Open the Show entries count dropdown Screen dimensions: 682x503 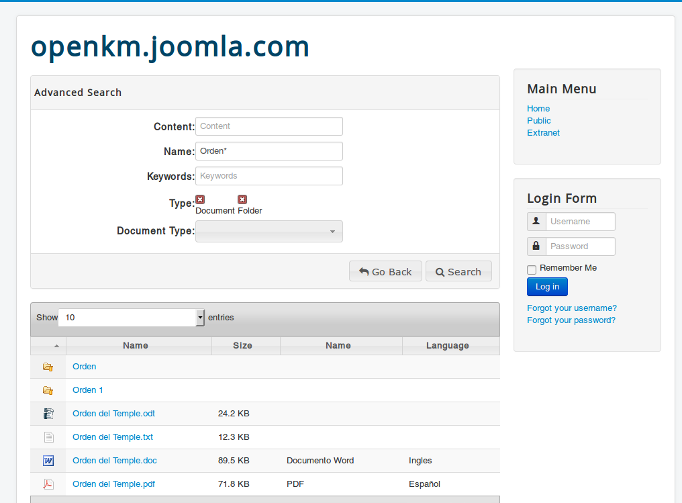tap(131, 318)
